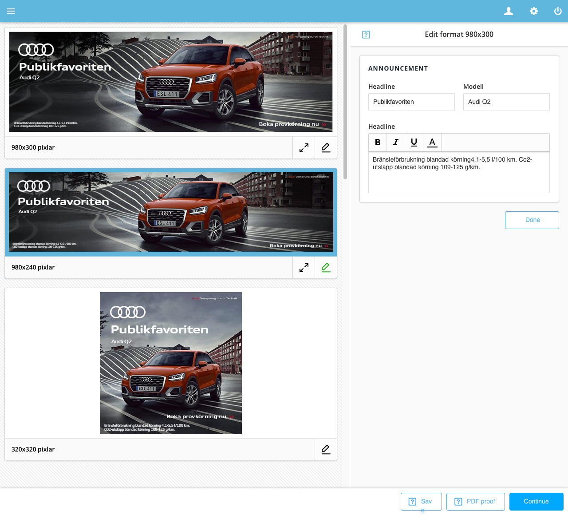568x515 pixels.
Task: Open the user profile icon
Action: (509, 11)
